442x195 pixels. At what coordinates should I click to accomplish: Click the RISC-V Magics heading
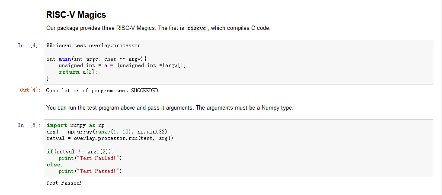click(76, 15)
